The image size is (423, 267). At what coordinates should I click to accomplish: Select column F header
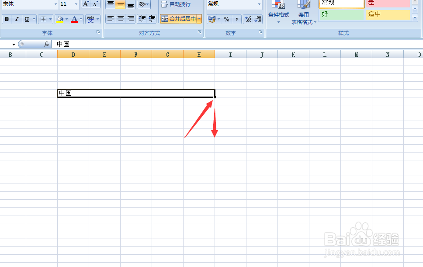[x=136, y=55]
